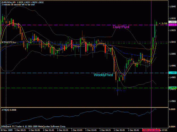Click the '1 Dec 05:05' time axis label
The image size is (177, 132).
pos(119,130)
